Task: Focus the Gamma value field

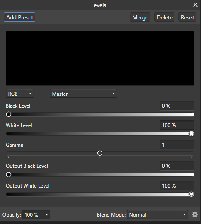Action: (177, 145)
